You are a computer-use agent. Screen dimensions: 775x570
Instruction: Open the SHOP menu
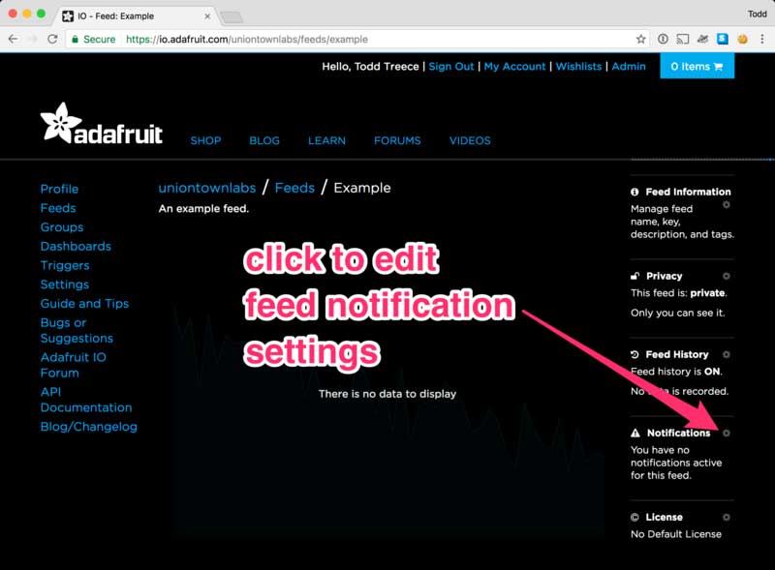tap(205, 140)
